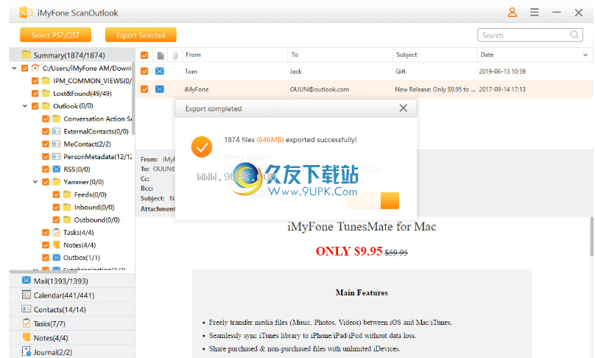
Task: Open the user account icon
Action: tap(512, 13)
